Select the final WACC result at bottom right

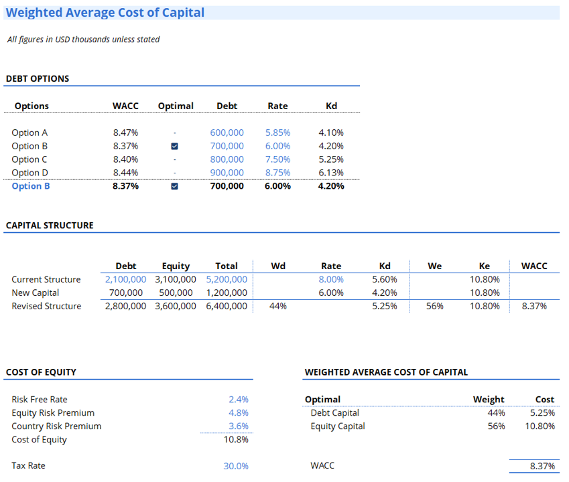click(542, 467)
